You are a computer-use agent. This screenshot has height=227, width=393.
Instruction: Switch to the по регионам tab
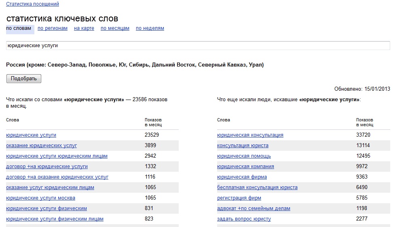pyautogui.click(x=53, y=28)
